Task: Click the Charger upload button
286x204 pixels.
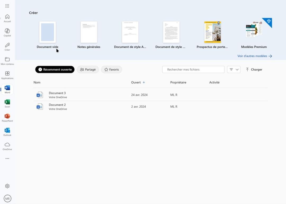Action: 254,70
